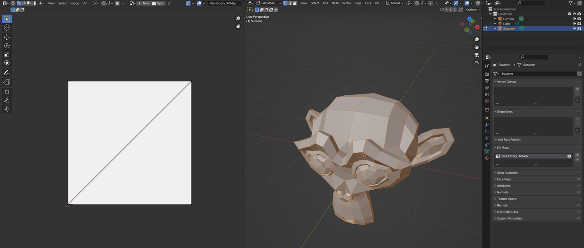Open the outliner filter dropdown

click(573, 3)
